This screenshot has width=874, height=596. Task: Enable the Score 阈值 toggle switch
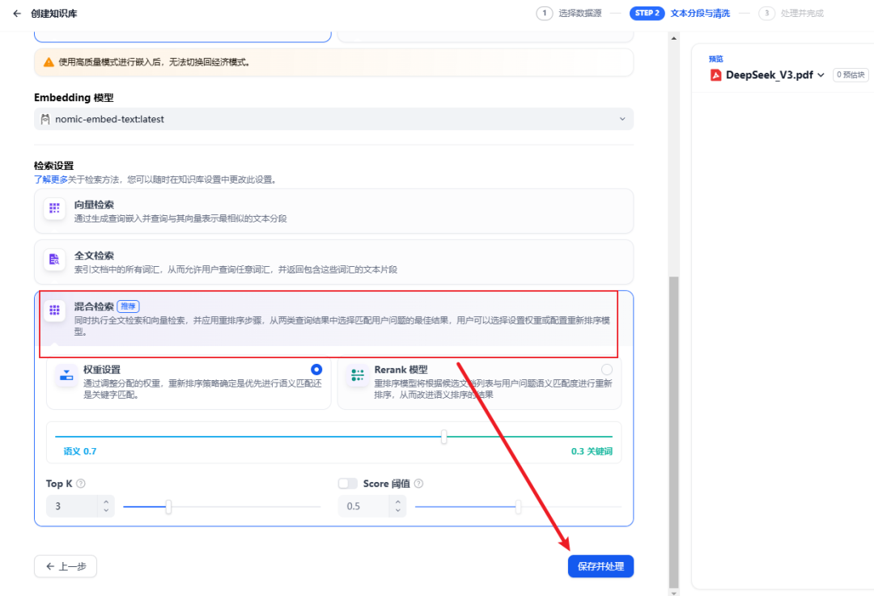tap(348, 484)
